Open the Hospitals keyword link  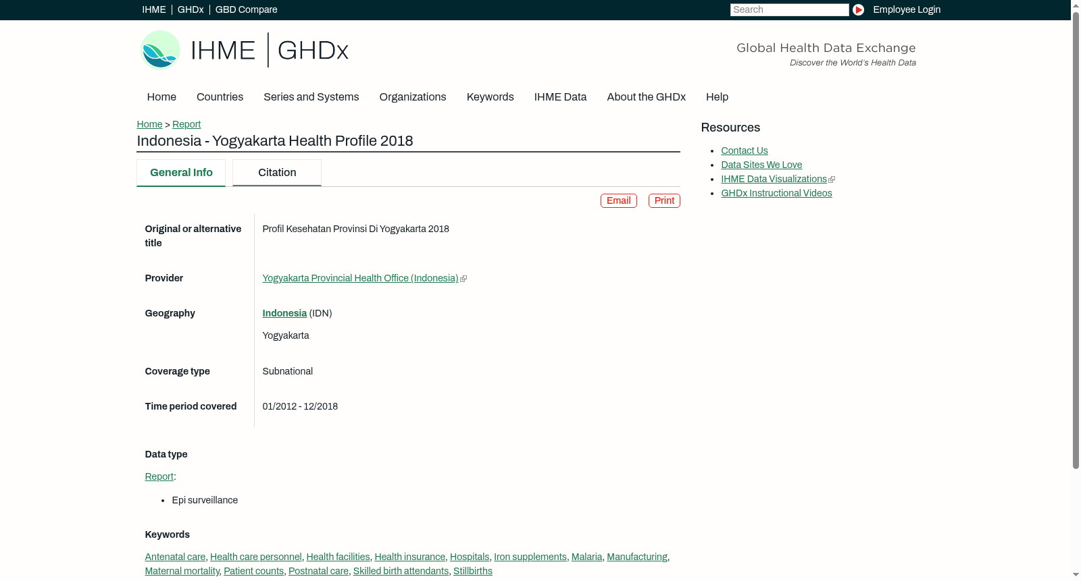tap(470, 557)
